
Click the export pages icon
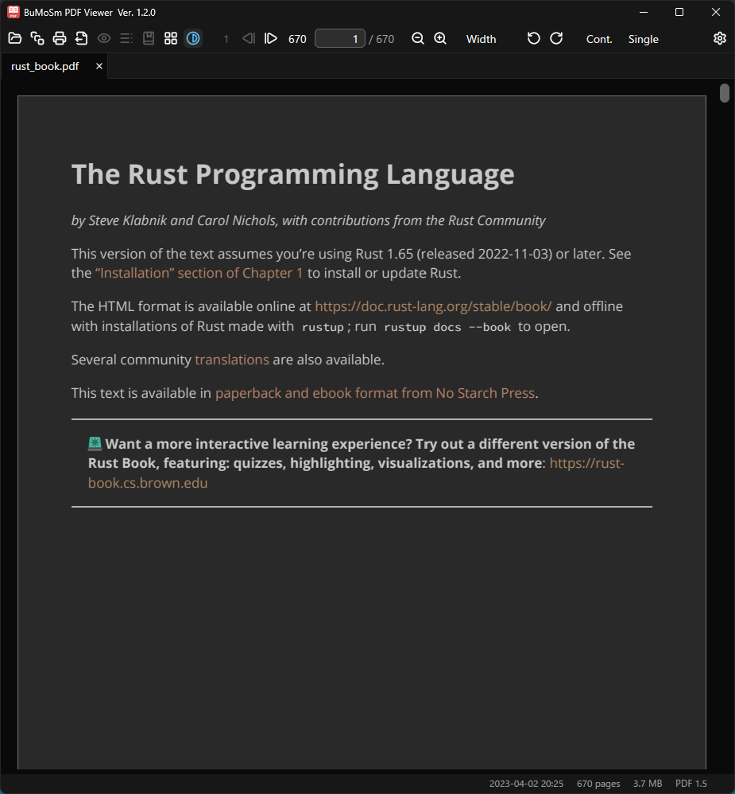81,38
